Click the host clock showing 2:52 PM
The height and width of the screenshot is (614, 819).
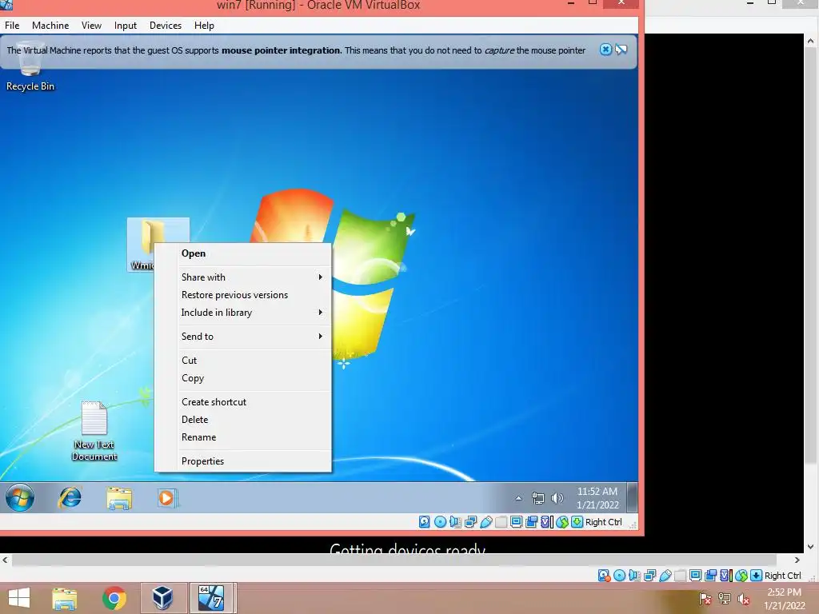784,599
